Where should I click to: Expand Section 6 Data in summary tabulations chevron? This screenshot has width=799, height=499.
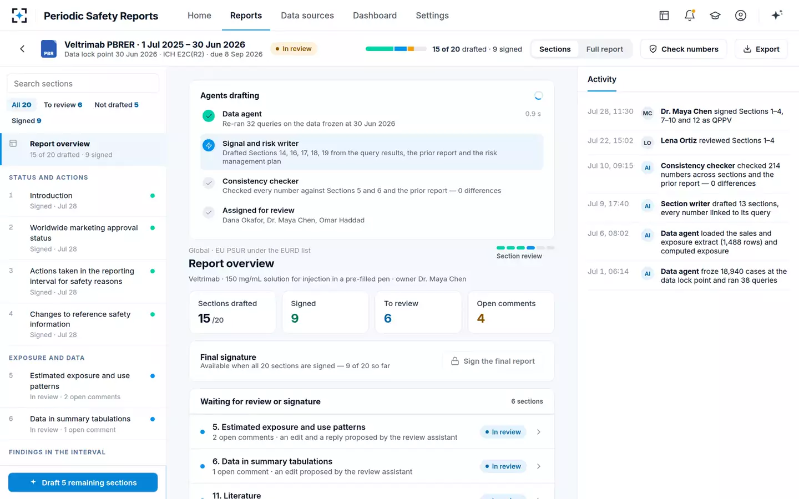[539, 466]
